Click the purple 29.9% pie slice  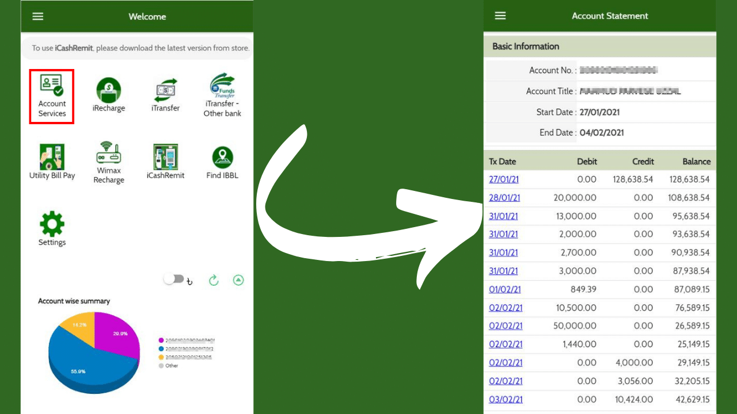pyautogui.click(x=117, y=335)
